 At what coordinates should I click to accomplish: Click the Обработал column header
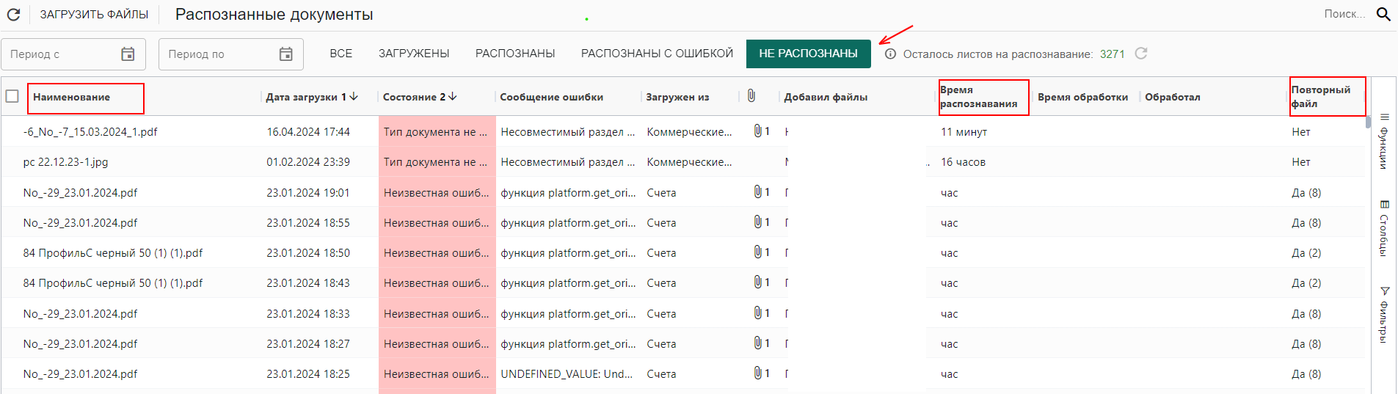(1172, 97)
